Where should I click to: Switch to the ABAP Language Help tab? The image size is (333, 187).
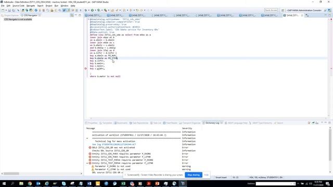pyautogui.click(x=236, y=123)
